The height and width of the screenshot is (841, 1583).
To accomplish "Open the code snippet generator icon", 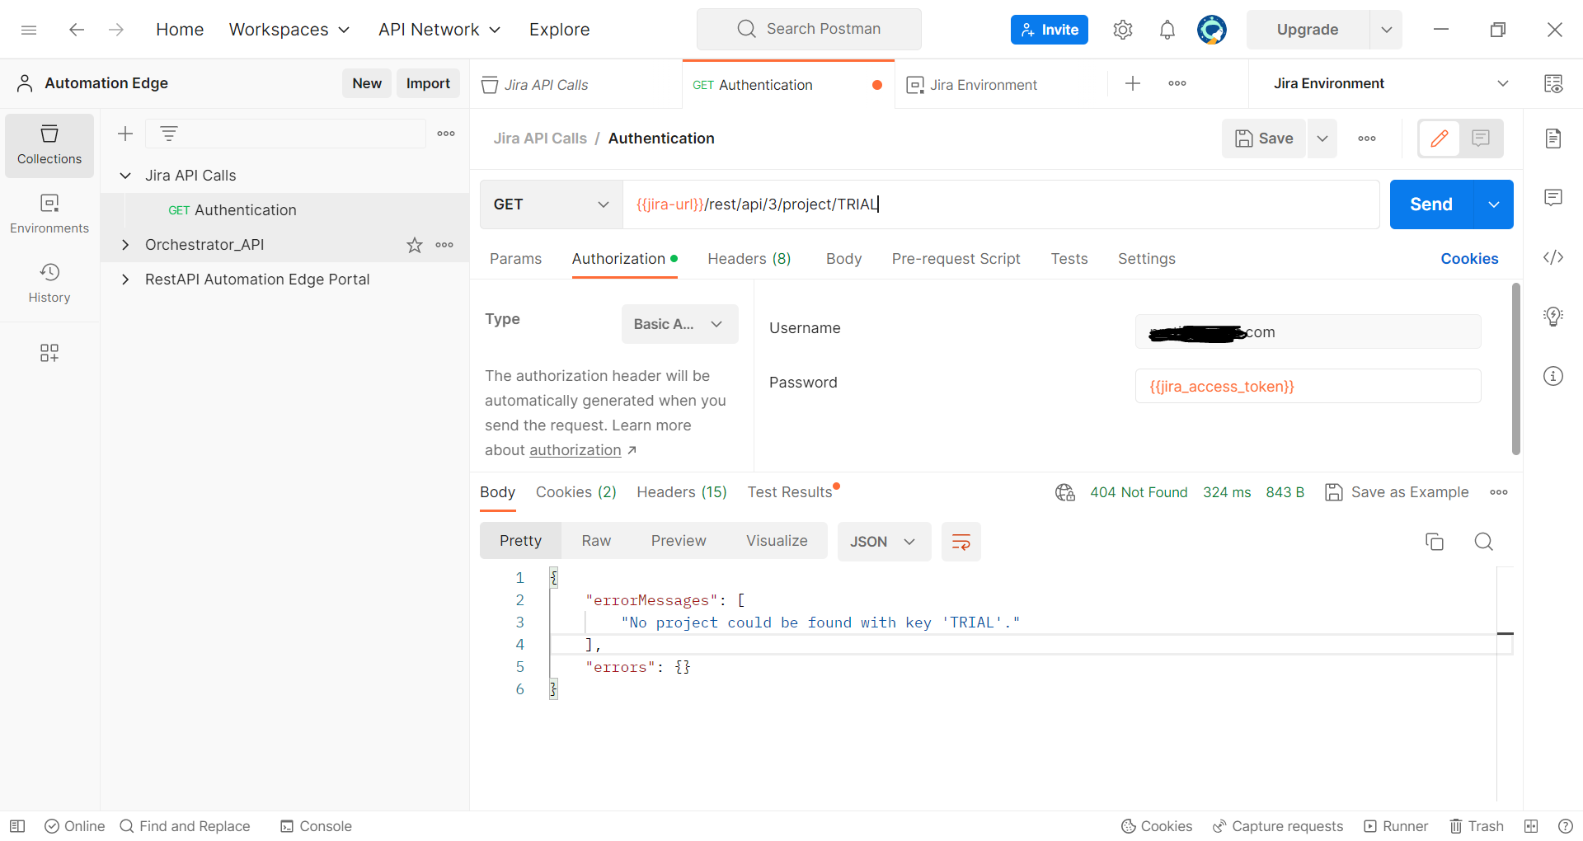I will click(x=1553, y=257).
